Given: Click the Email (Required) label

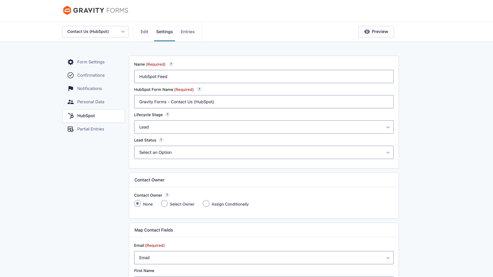Looking at the screenshot, I should pyautogui.click(x=149, y=246).
